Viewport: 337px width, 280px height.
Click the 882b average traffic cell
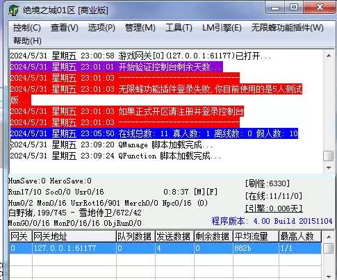(256, 248)
